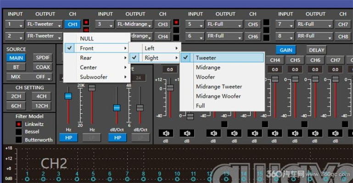
Task: Mute the CH7 speaker icon
Action: pos(335,133)
